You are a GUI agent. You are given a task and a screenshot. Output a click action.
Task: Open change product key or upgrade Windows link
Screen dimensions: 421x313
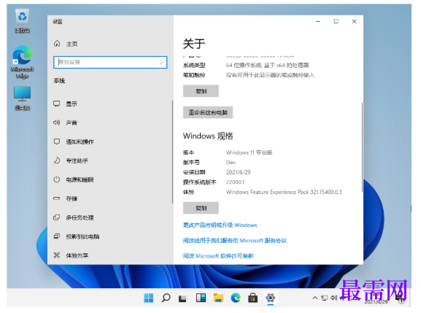[220, 225]
